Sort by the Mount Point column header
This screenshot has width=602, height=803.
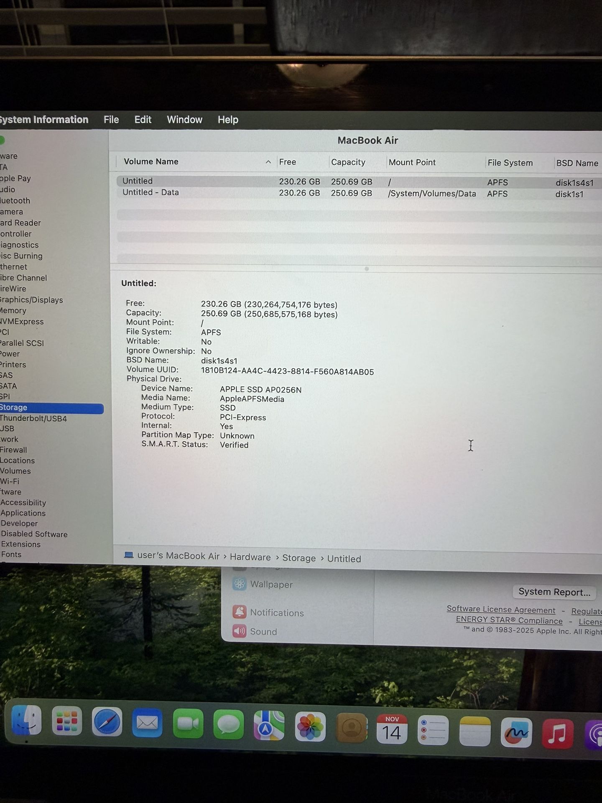pyautogui.click(x=412, y=162)
